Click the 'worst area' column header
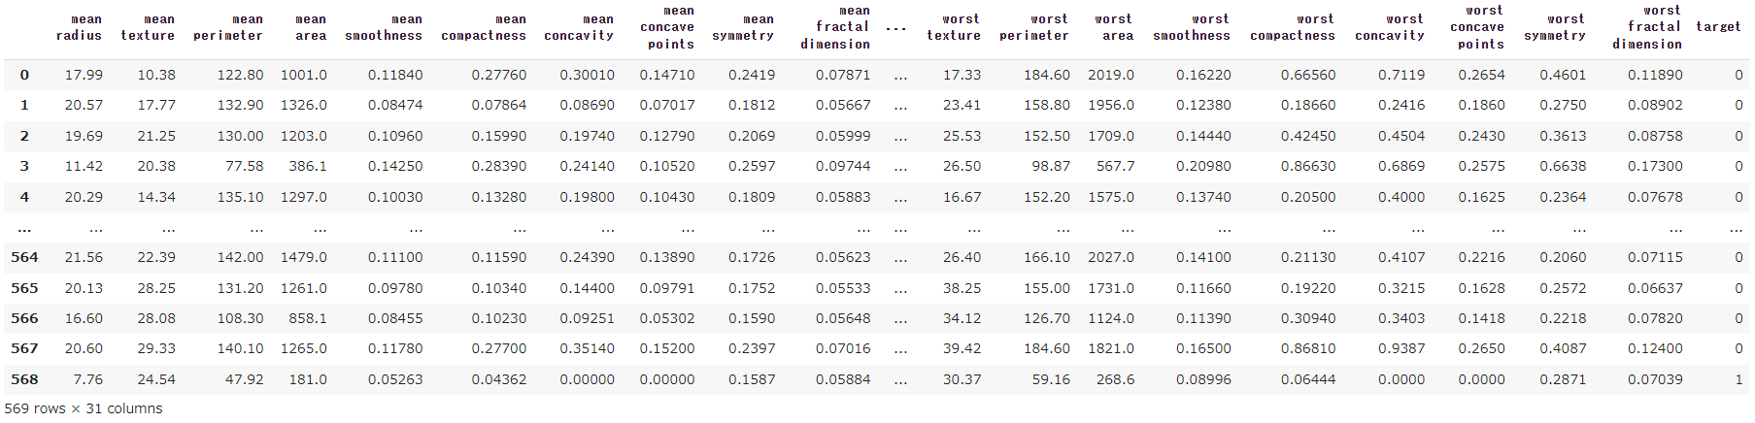This screenshot has width=1755, height=423. pos(1113,27)
